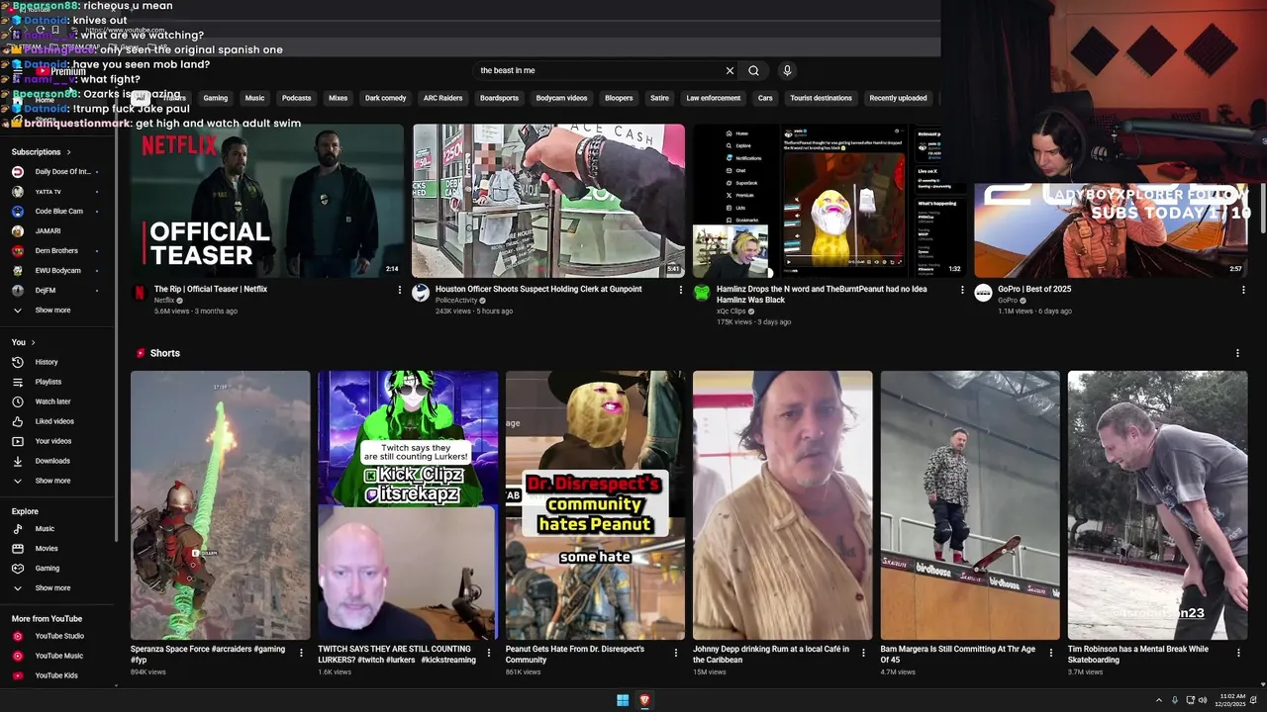
Task: Open options menu for The Rip teaser video
Action: (400, 290)
